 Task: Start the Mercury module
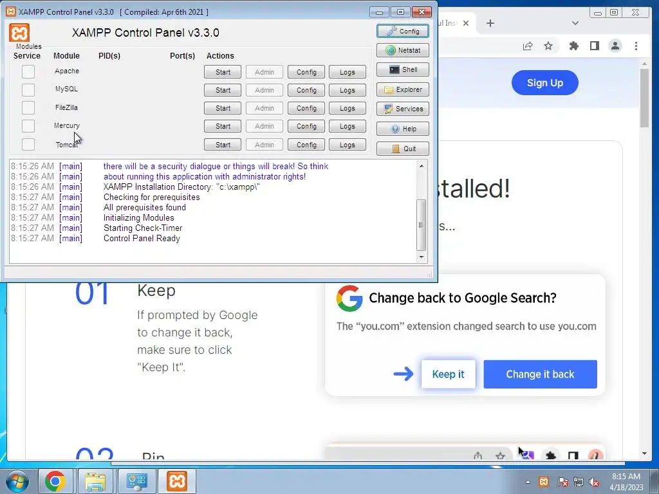pos(223,126)
